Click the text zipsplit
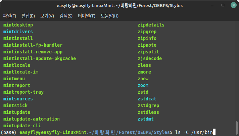The width and height of the screenshot is (239, 136). pyautogui.click(x=148, y=52)
